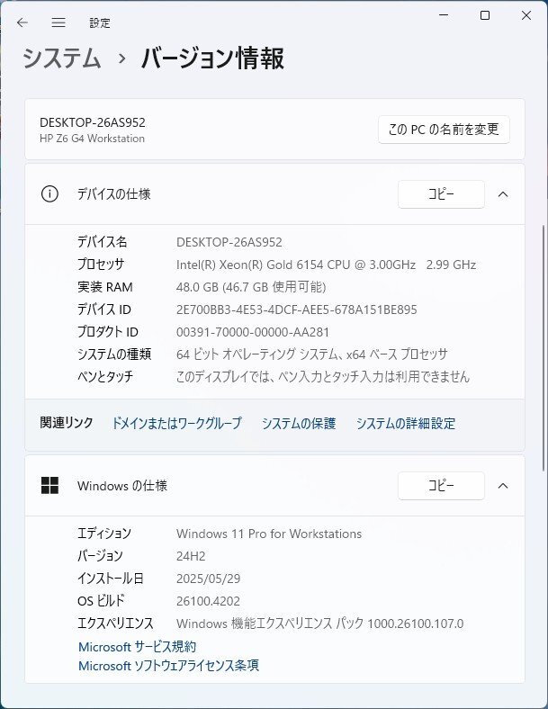Select the デバイス ID value 2E700BB3

coord(297,310)
